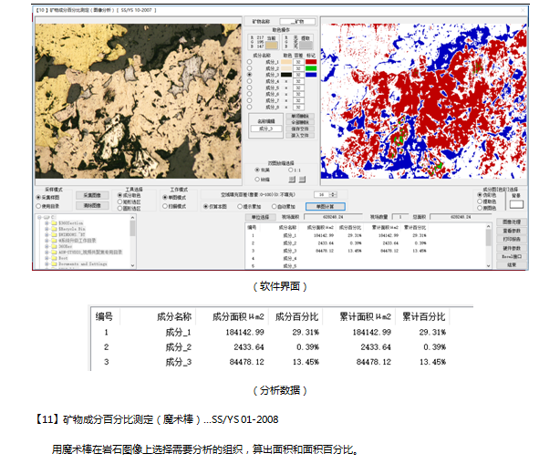Expand the Documents and Settings folder

pos(46,263)
